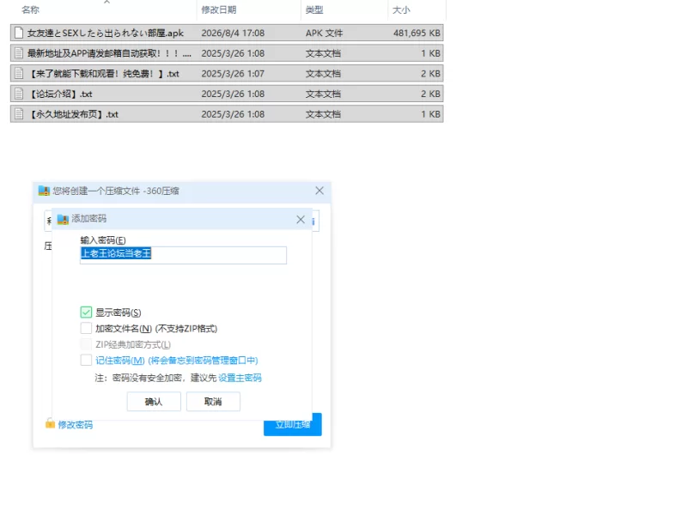The width and height of the screenshot is (687, 528).
Task: Click date 2026/8/4 17:08
Action: pyautogui.click(x=233, y=33)
